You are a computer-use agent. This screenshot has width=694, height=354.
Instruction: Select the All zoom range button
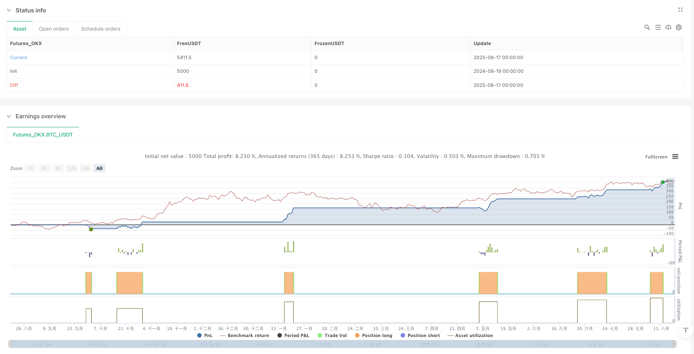99,168
